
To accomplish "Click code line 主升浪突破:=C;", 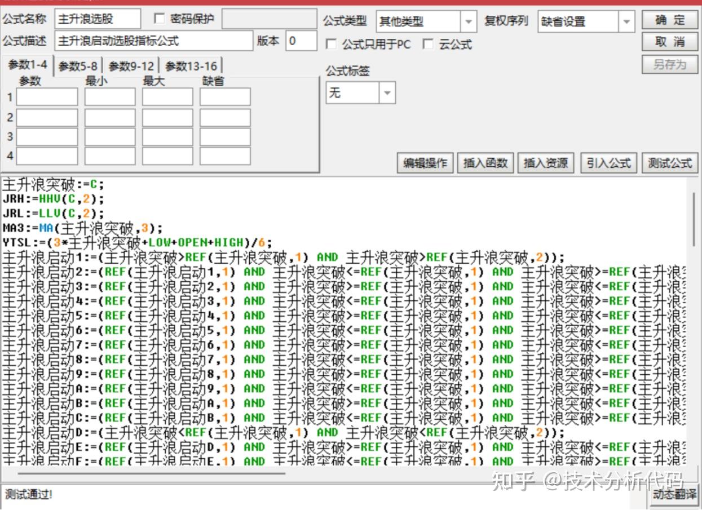I will click(x=54, y=184).
